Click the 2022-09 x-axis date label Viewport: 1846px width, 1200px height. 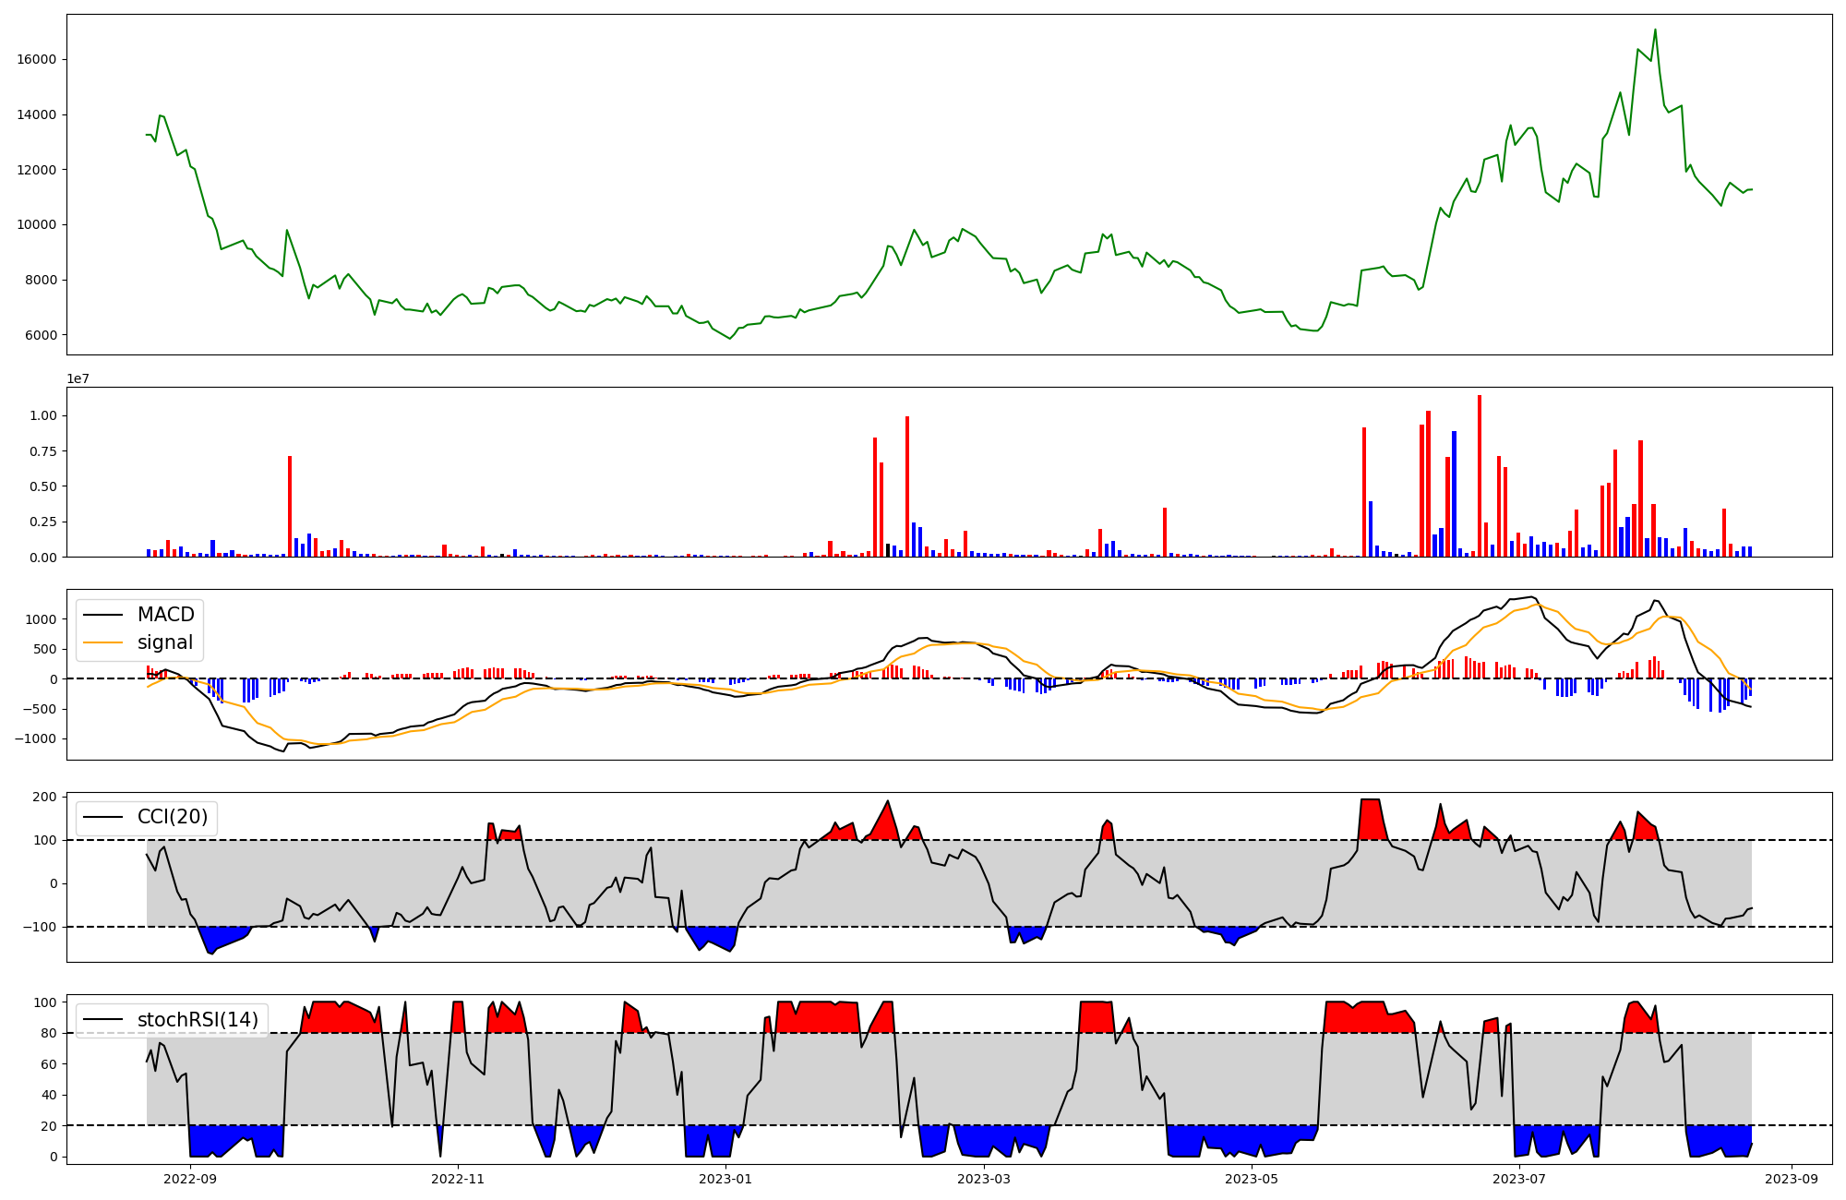pos(190,1179)
